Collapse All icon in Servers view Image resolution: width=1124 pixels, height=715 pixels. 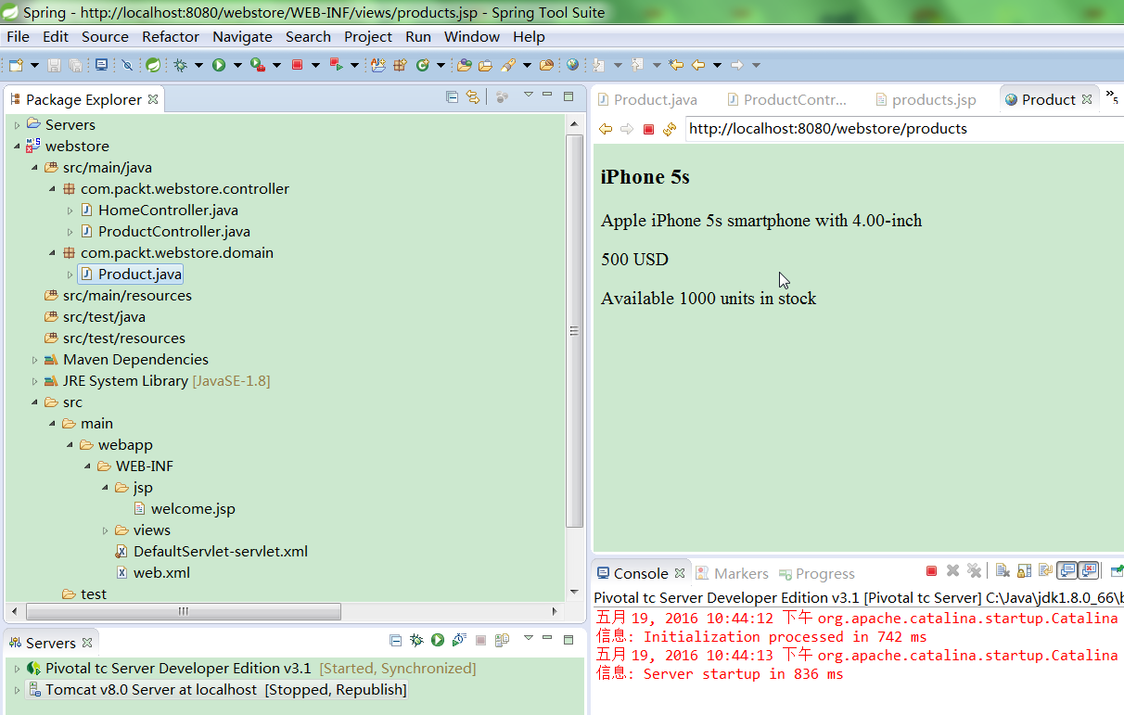click(396, 640)
